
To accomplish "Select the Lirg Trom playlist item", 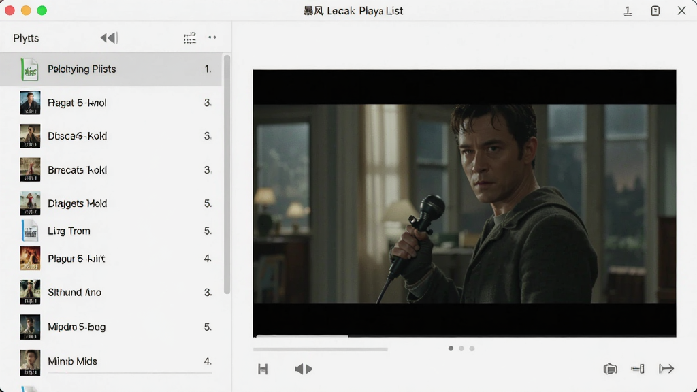I will (111, 231).
